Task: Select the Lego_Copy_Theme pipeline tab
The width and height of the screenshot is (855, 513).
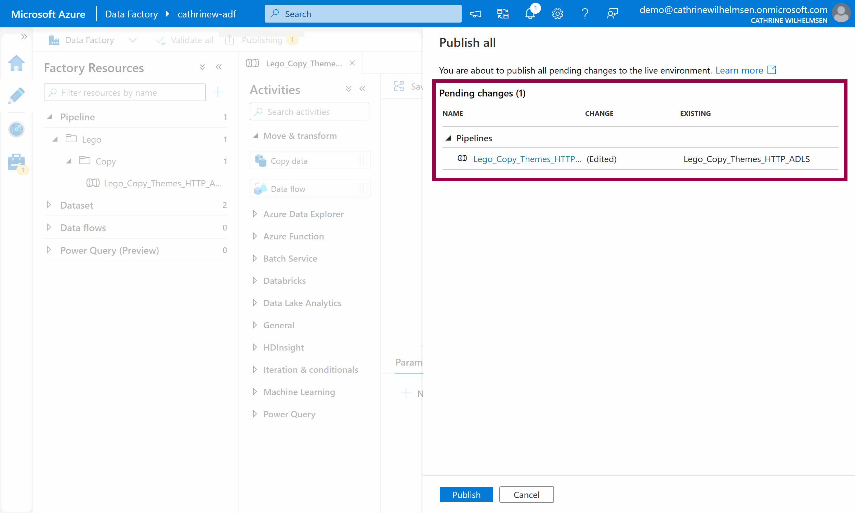Action: (303, 64)
